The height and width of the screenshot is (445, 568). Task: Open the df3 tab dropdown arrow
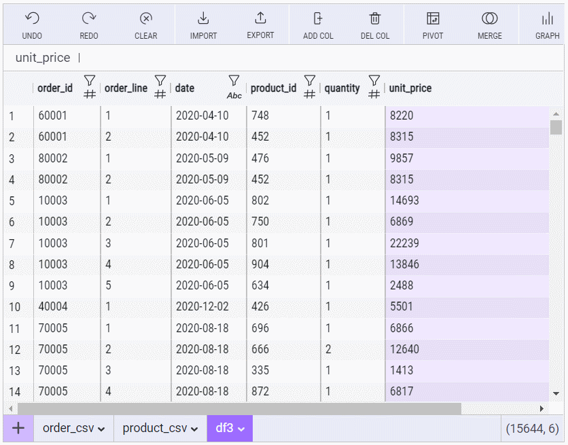241,429
